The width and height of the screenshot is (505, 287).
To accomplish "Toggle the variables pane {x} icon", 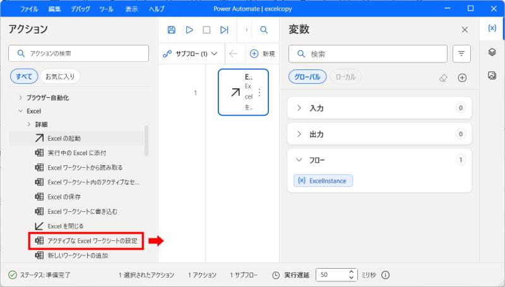I will [492, 28].
